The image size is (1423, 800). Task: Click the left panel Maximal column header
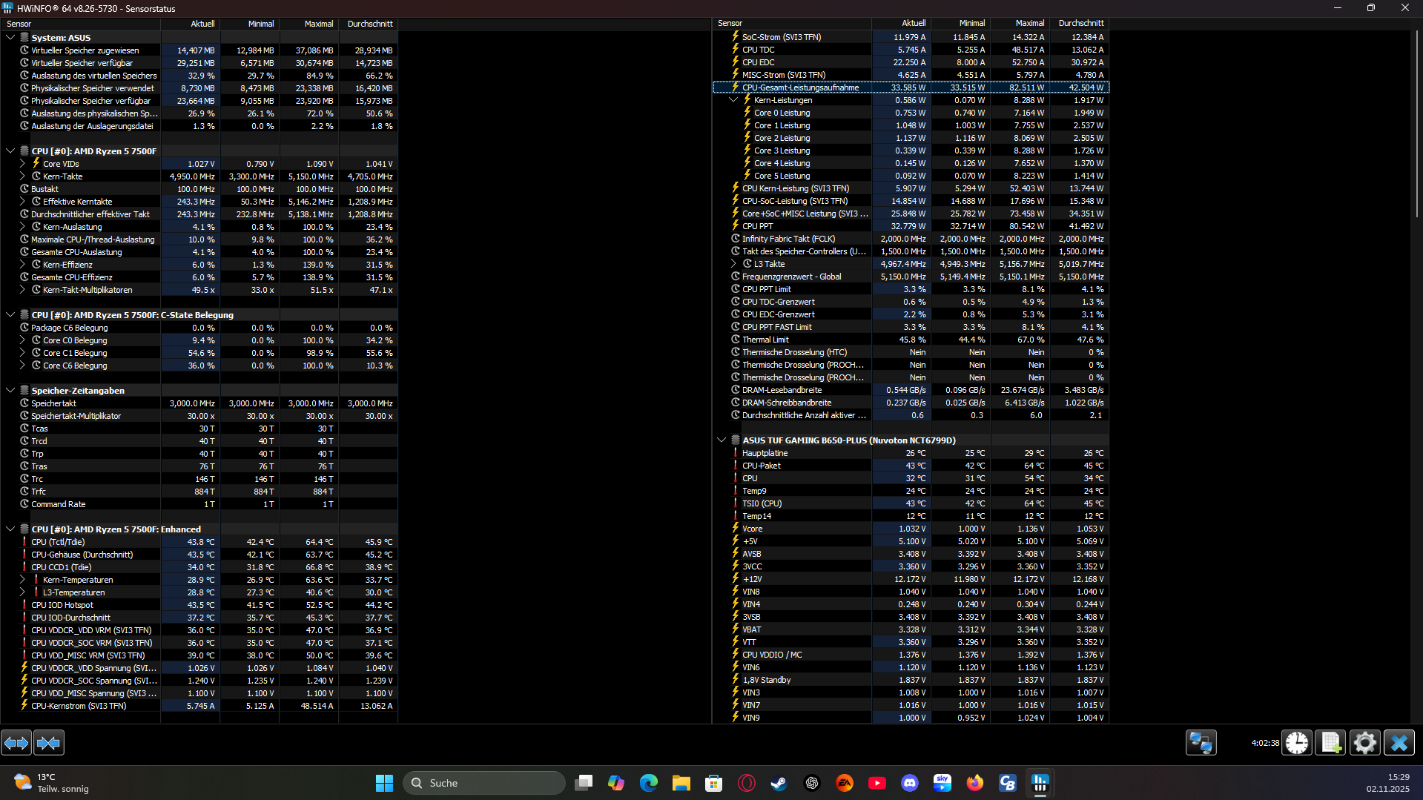pos(308,24)
